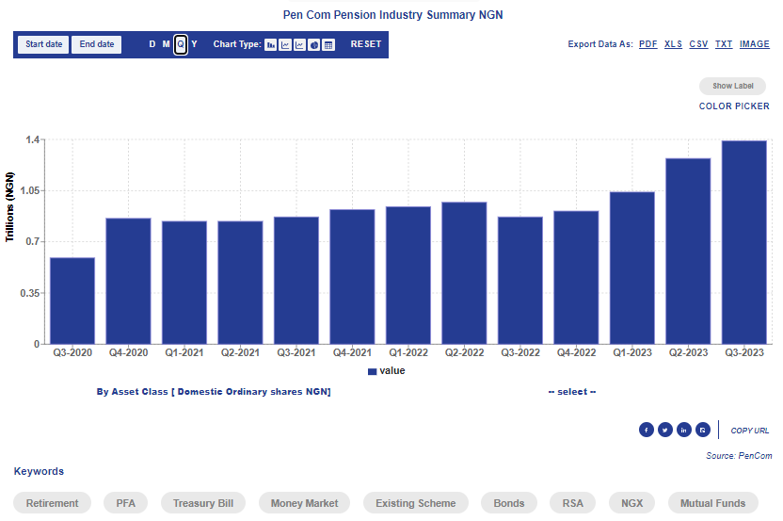The width and height of the screenshot is (783, 521).
Task: Toggle the value series legend square
Action: (x=372, y=371)
